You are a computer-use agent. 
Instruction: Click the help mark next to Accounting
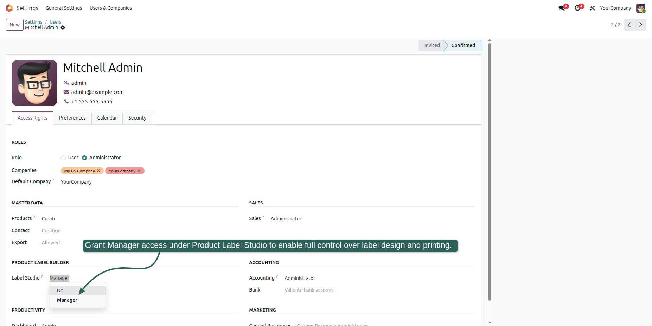point(277,276)
